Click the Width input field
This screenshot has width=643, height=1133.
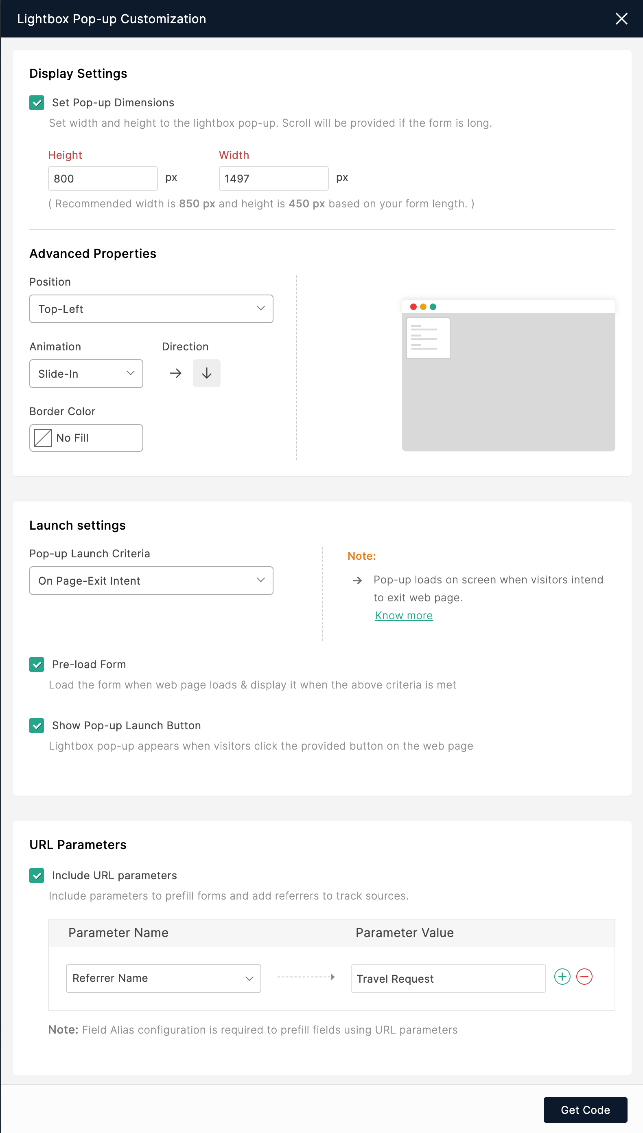(273, 178)
